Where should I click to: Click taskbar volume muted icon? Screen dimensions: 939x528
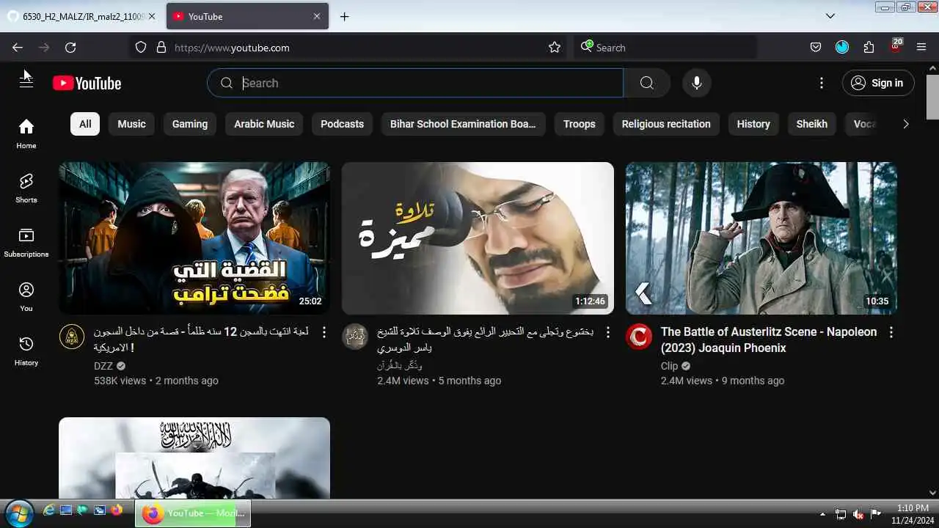pyautogui.click(x=858, y=514)
